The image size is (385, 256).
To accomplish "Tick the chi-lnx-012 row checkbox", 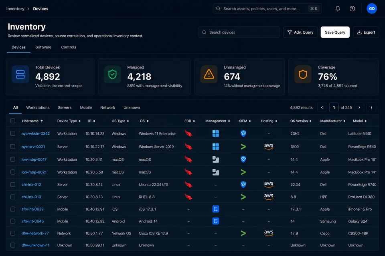I will pos(13,185).
